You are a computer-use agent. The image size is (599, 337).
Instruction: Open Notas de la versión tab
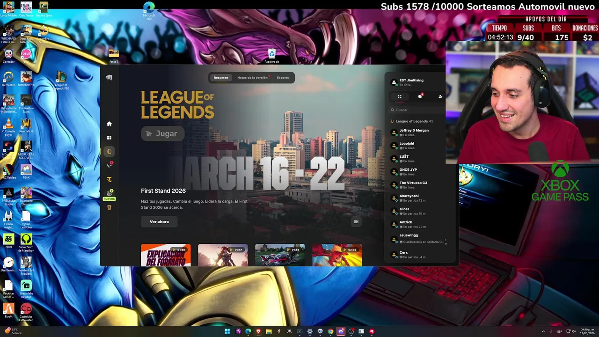coord(253,78)
